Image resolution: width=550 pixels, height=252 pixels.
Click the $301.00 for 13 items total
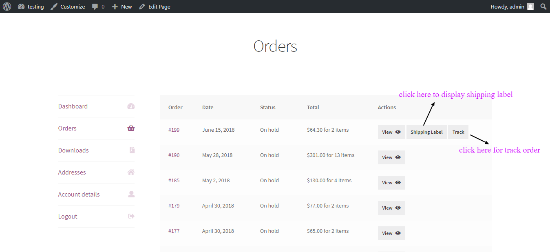[331, 155]
